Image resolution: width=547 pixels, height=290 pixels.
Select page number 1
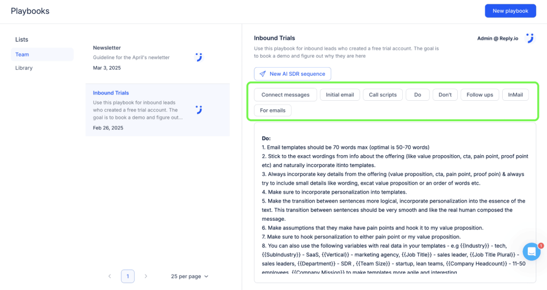click(x=128, y=276)
